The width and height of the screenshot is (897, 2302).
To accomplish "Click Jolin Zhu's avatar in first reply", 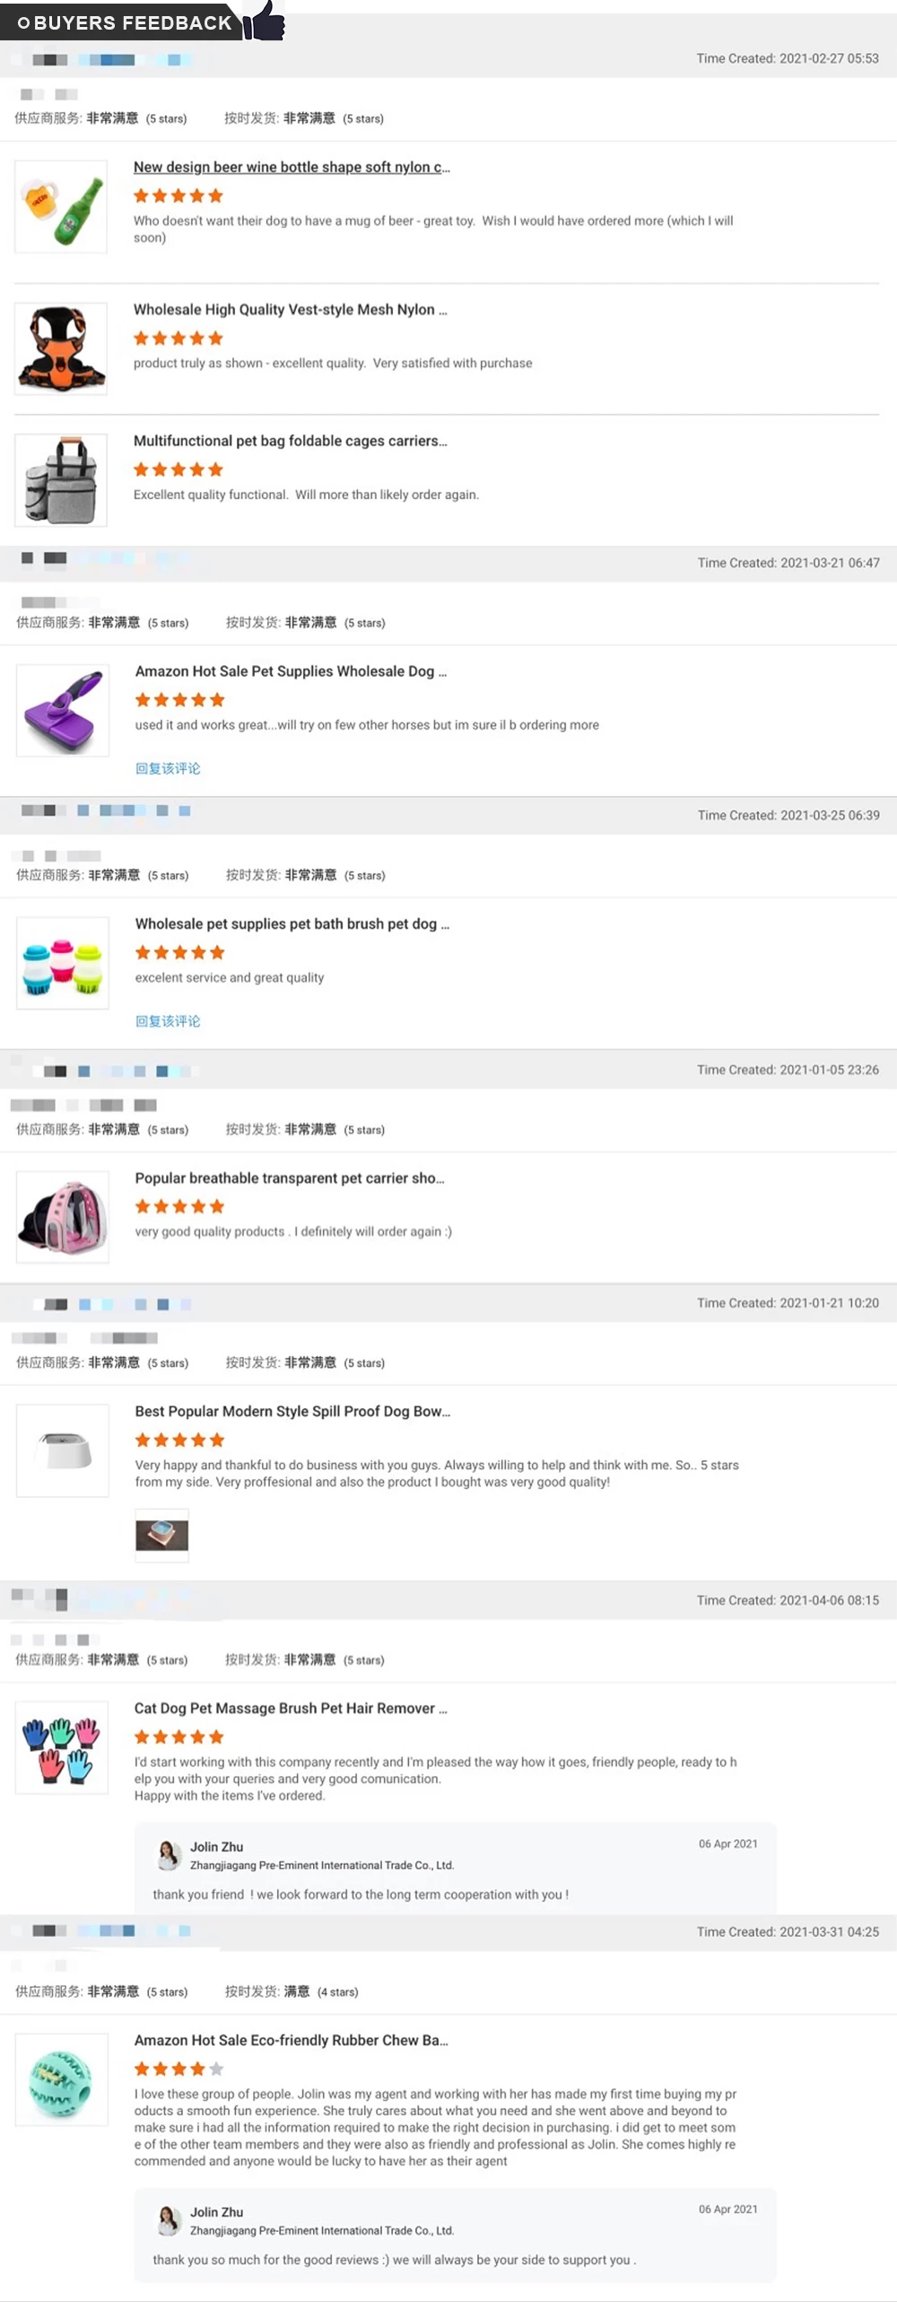I will 168,1855.
